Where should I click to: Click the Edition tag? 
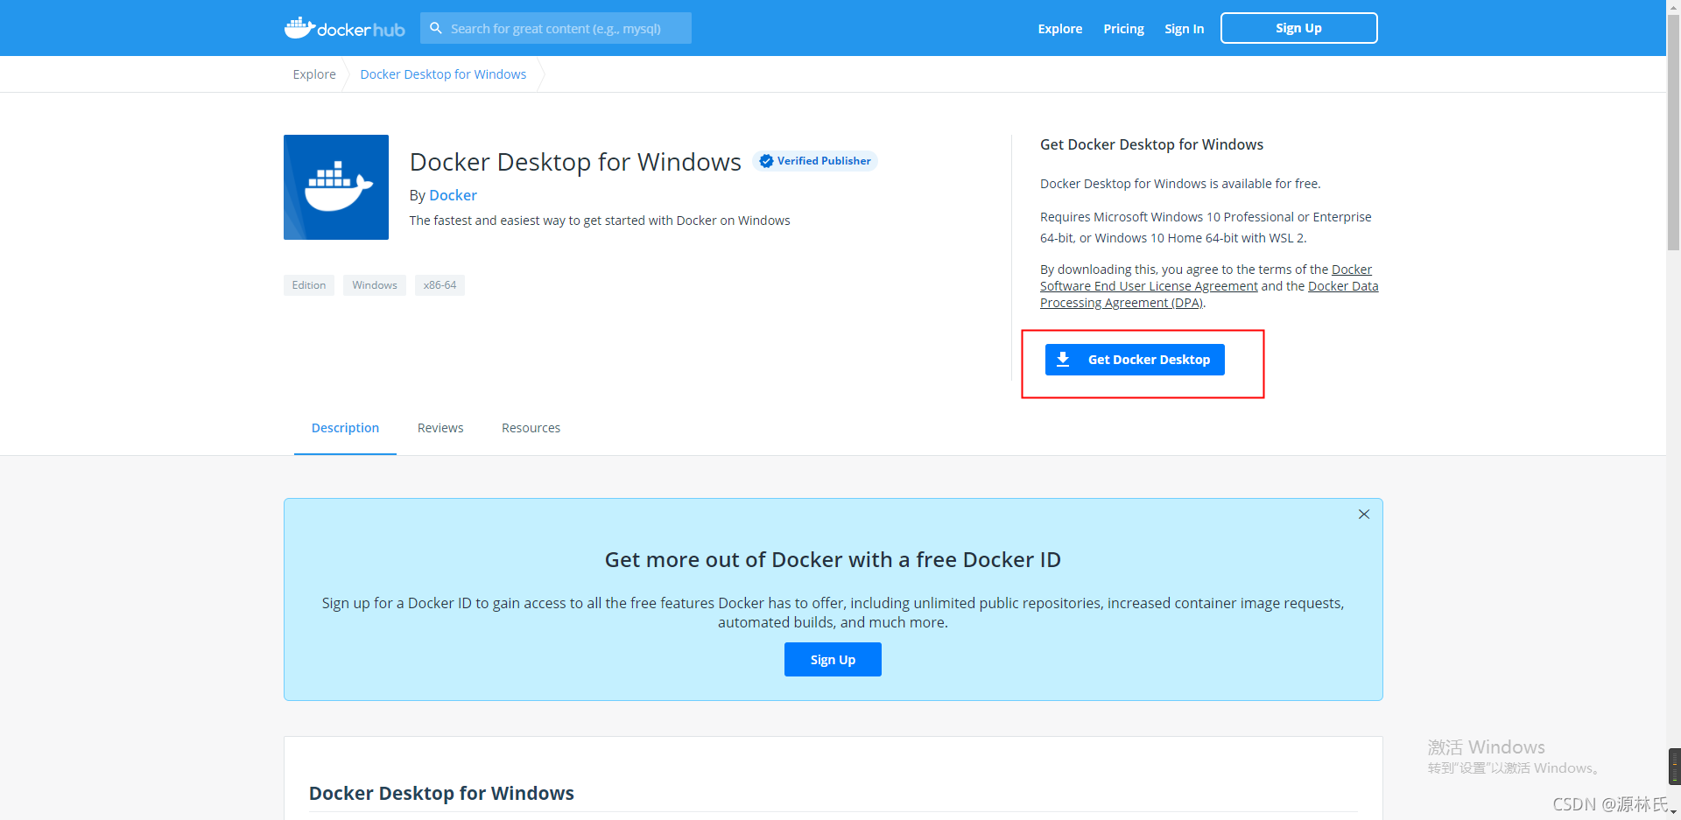pos(309,285)
